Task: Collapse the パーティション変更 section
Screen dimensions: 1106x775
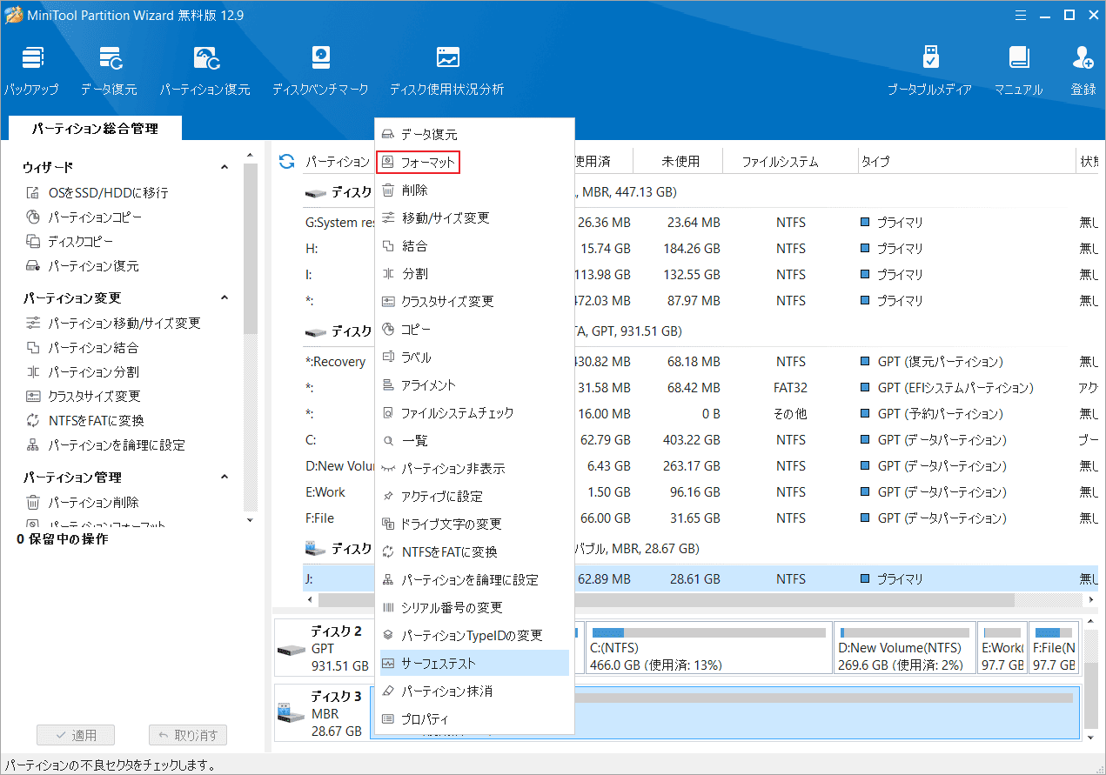Action: tap(225, 297)
